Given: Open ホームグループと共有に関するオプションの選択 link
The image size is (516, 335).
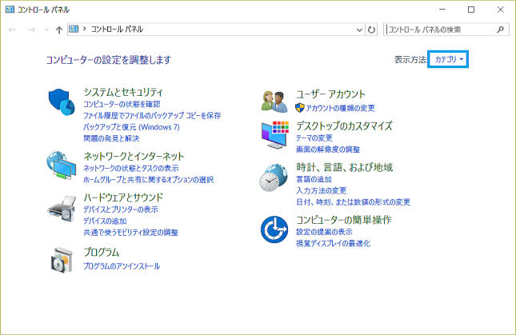Looking at the screenshot, I should pos(148,180).
